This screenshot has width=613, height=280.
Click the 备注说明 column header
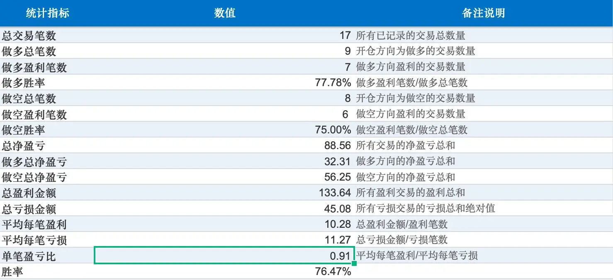(483, 13)
